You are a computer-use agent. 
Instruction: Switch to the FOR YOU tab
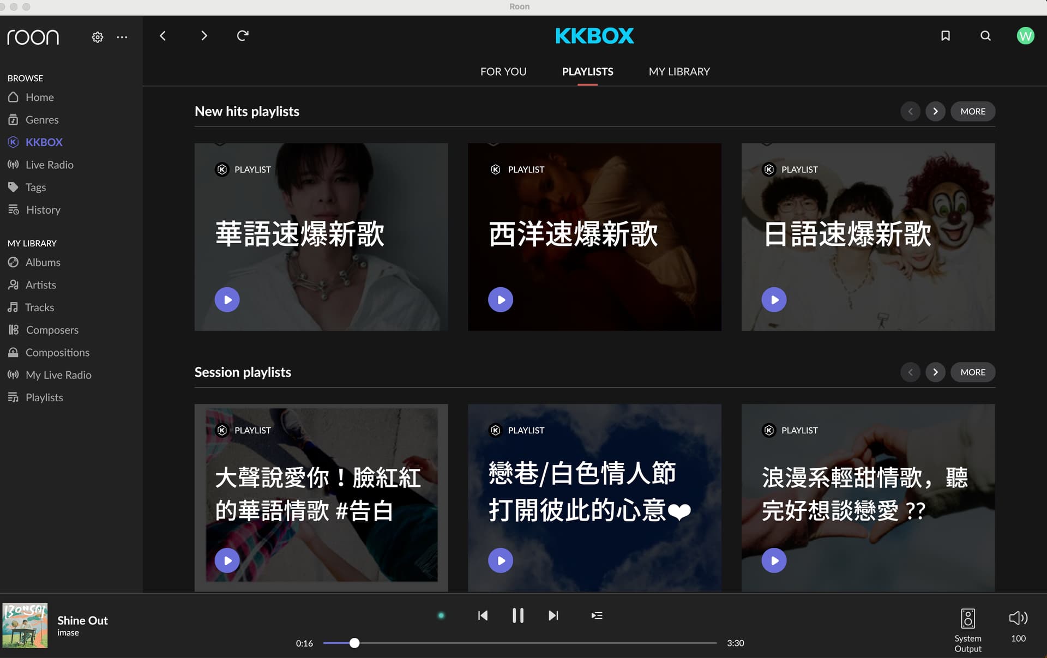pos(503,71)
